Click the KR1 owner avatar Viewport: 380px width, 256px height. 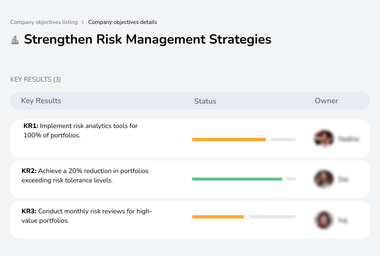tap(324, 139)
